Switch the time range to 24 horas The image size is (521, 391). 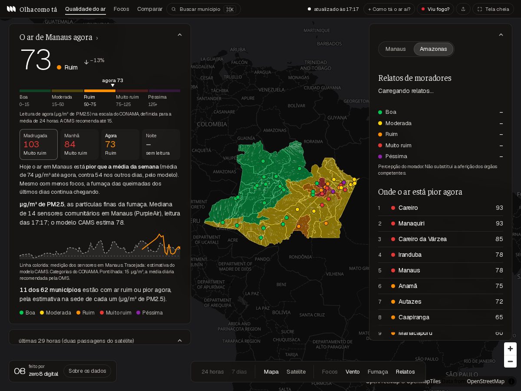pyautogui.click(x=213, y=372)
